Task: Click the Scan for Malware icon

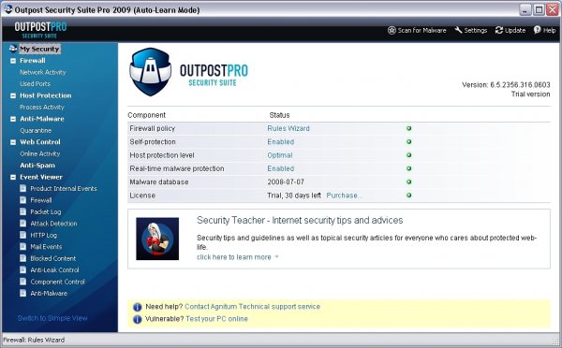Action: tap(392, 31)
